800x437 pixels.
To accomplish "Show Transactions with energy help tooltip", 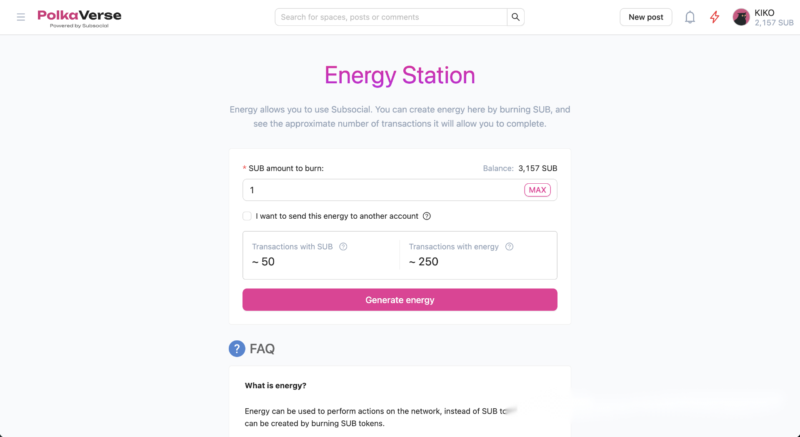I will pos(509,247).
